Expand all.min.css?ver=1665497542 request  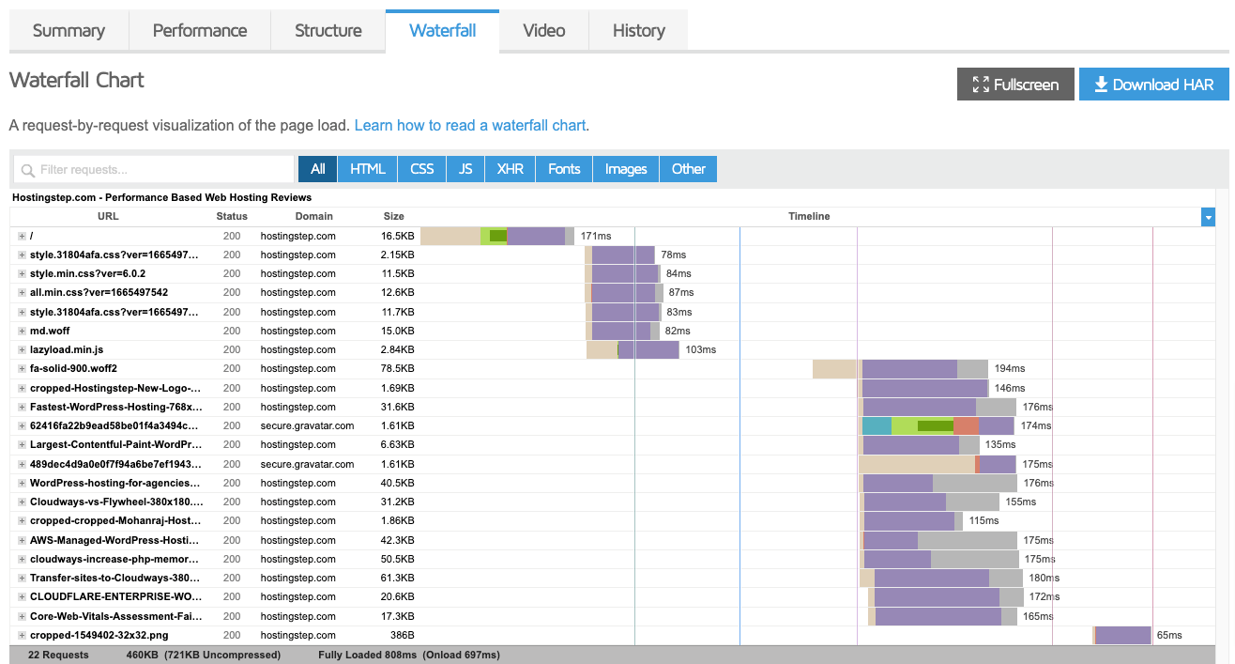coord(22,292)
